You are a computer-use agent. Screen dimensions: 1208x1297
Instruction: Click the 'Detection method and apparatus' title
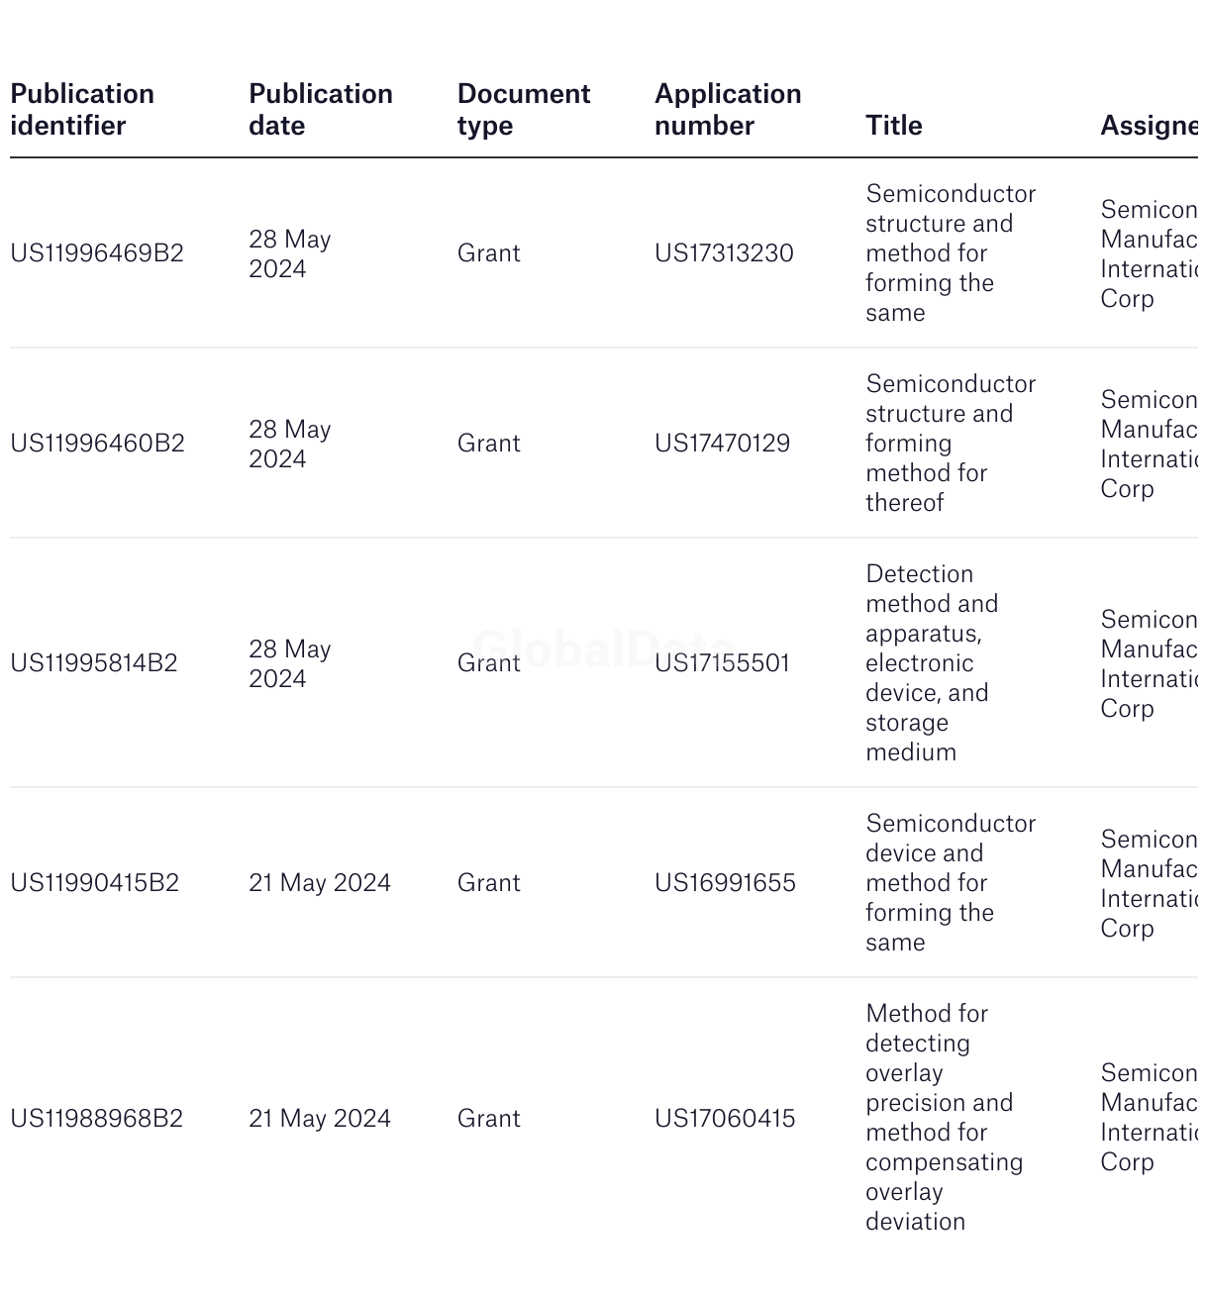[x=931, y=663]
